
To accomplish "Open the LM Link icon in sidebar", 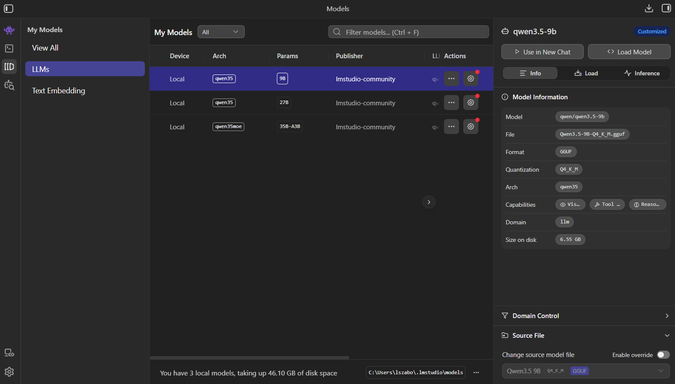I will tap(9, 353).
